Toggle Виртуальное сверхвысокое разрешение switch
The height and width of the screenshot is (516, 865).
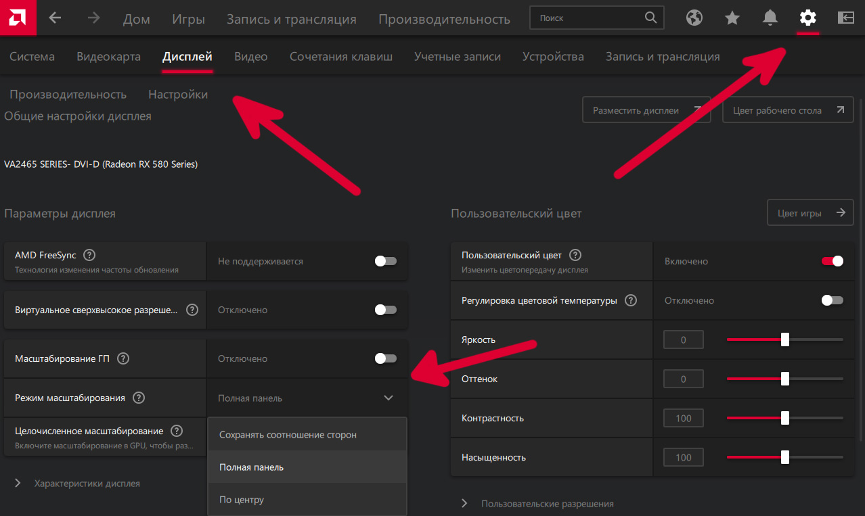click(386, 310)
